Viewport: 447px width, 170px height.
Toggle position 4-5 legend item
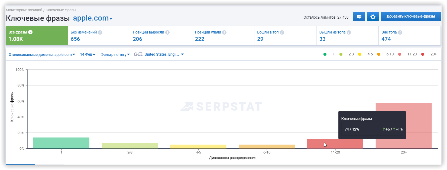click(365, 54)
